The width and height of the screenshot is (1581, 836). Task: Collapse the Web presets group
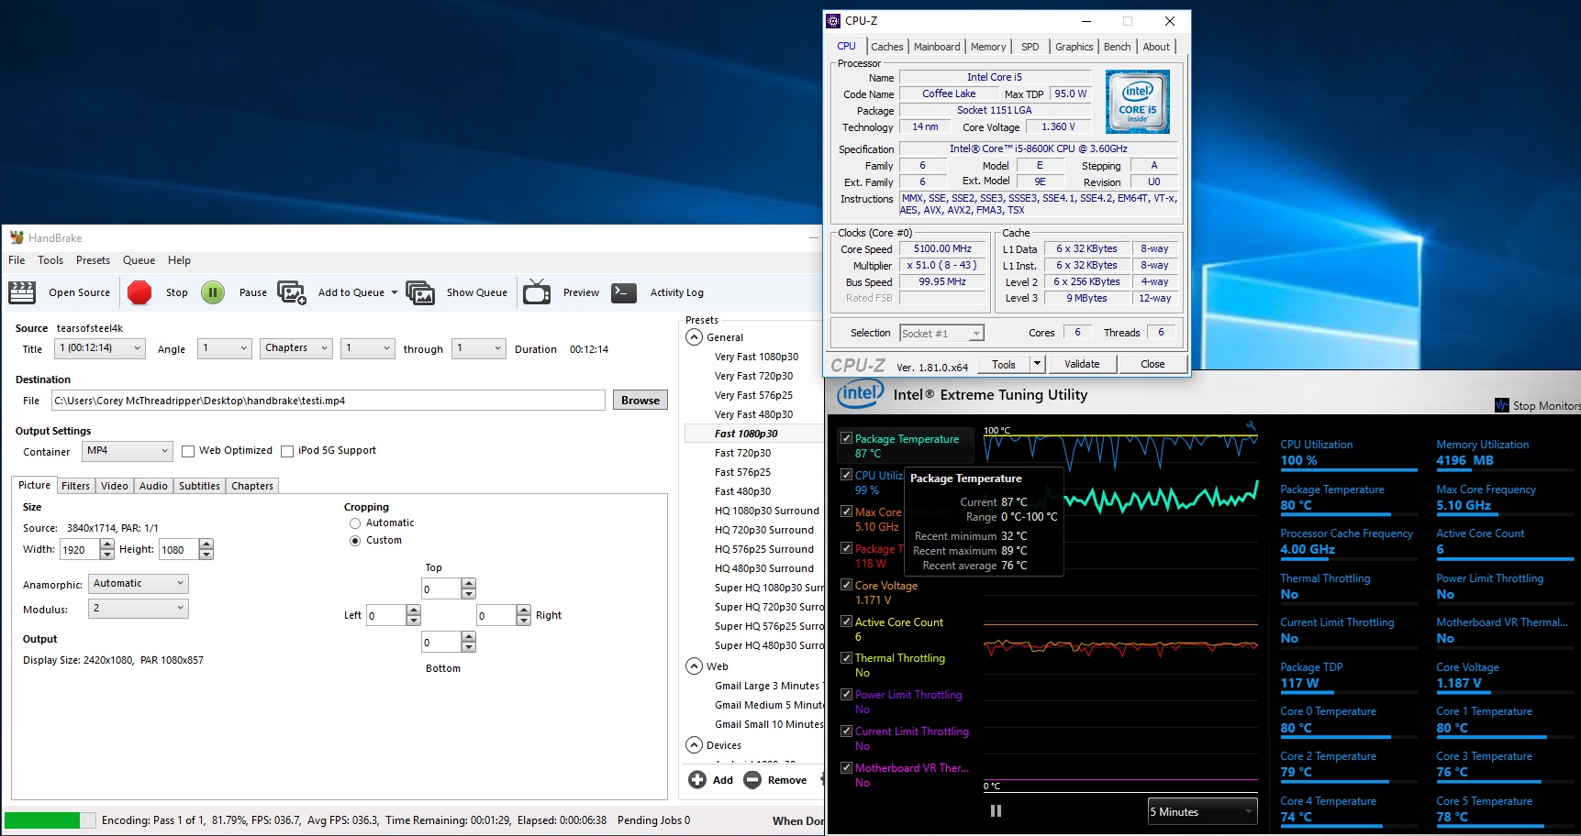(x=695, y=666)
